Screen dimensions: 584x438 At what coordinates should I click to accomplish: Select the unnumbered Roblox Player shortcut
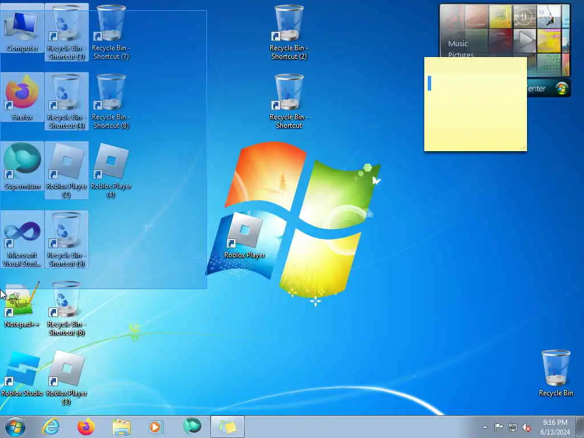pyautogui.click(x=244, y=236)
